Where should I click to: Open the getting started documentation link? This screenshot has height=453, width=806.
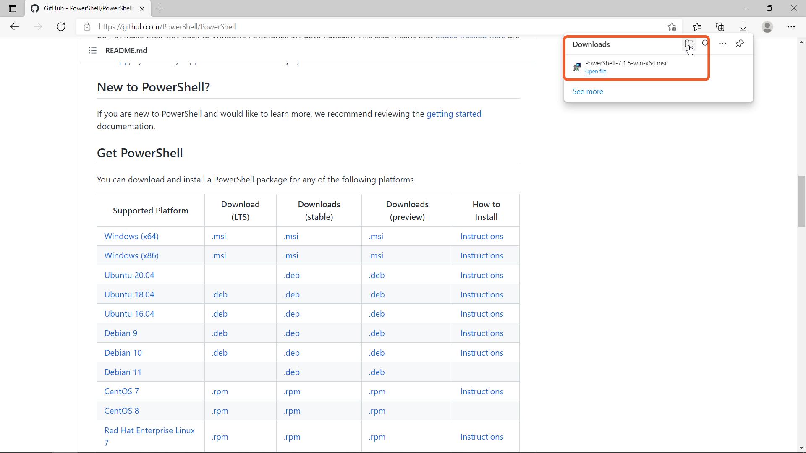(453, 114)
